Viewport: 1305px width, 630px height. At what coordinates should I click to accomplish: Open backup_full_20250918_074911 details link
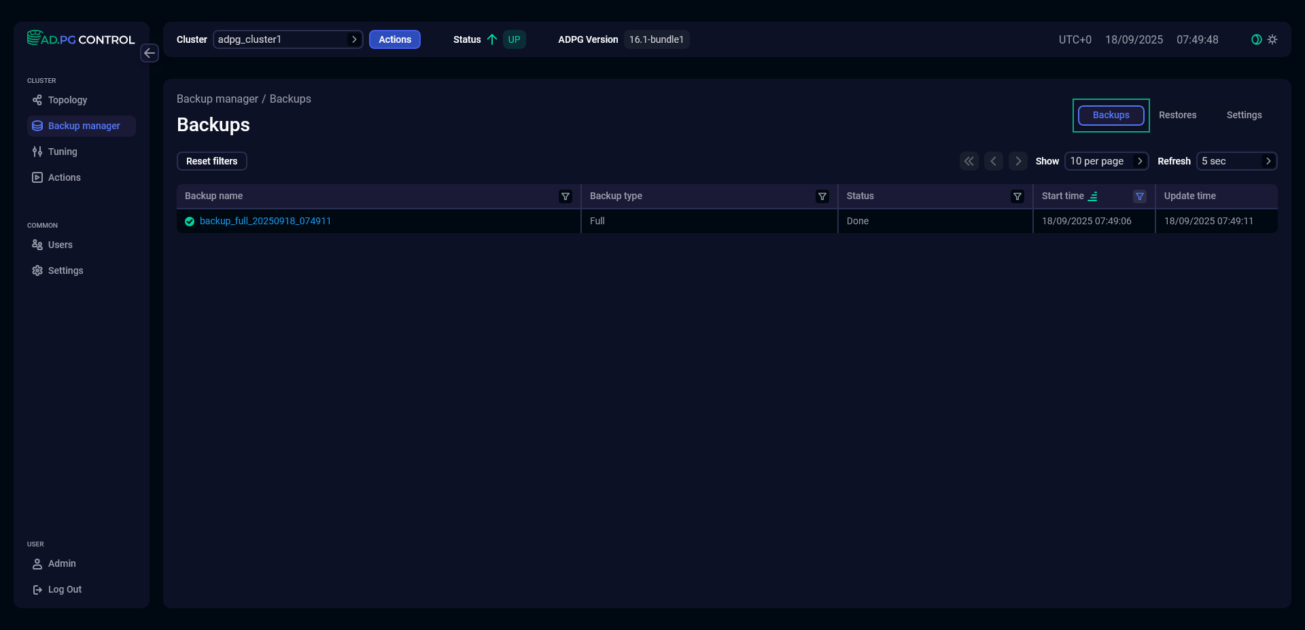[x=265, y=221]
